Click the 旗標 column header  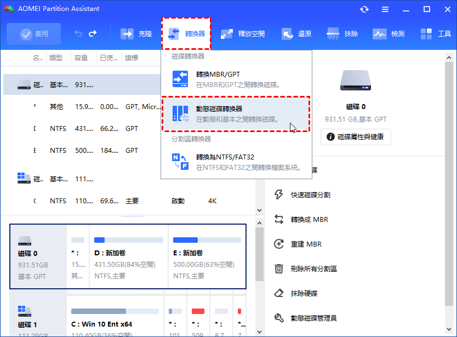click(x=132, y=58)
